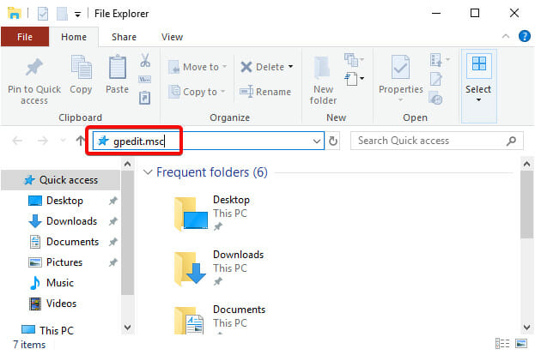Switch to Details view icon
This screenshot has width=535, height=355.
coord(502,344)
